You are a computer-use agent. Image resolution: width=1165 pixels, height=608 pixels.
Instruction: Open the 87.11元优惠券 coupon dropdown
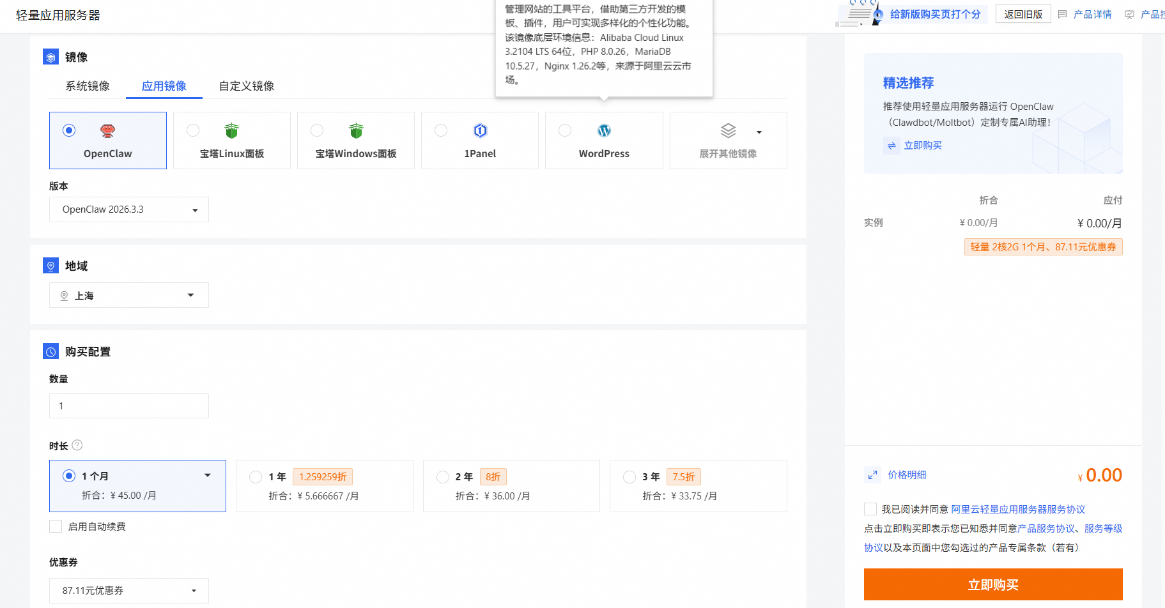tap(129, 591)
